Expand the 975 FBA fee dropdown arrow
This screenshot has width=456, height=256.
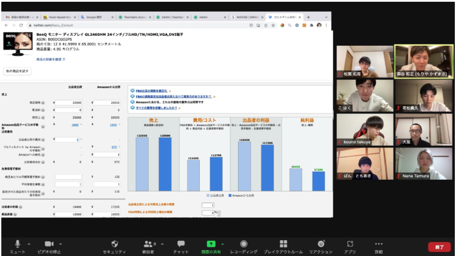point(119,147)
